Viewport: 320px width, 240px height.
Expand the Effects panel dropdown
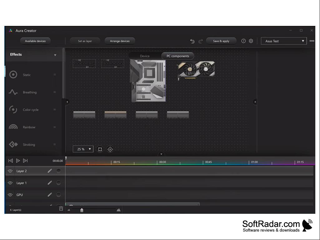(x=55, y=55)
